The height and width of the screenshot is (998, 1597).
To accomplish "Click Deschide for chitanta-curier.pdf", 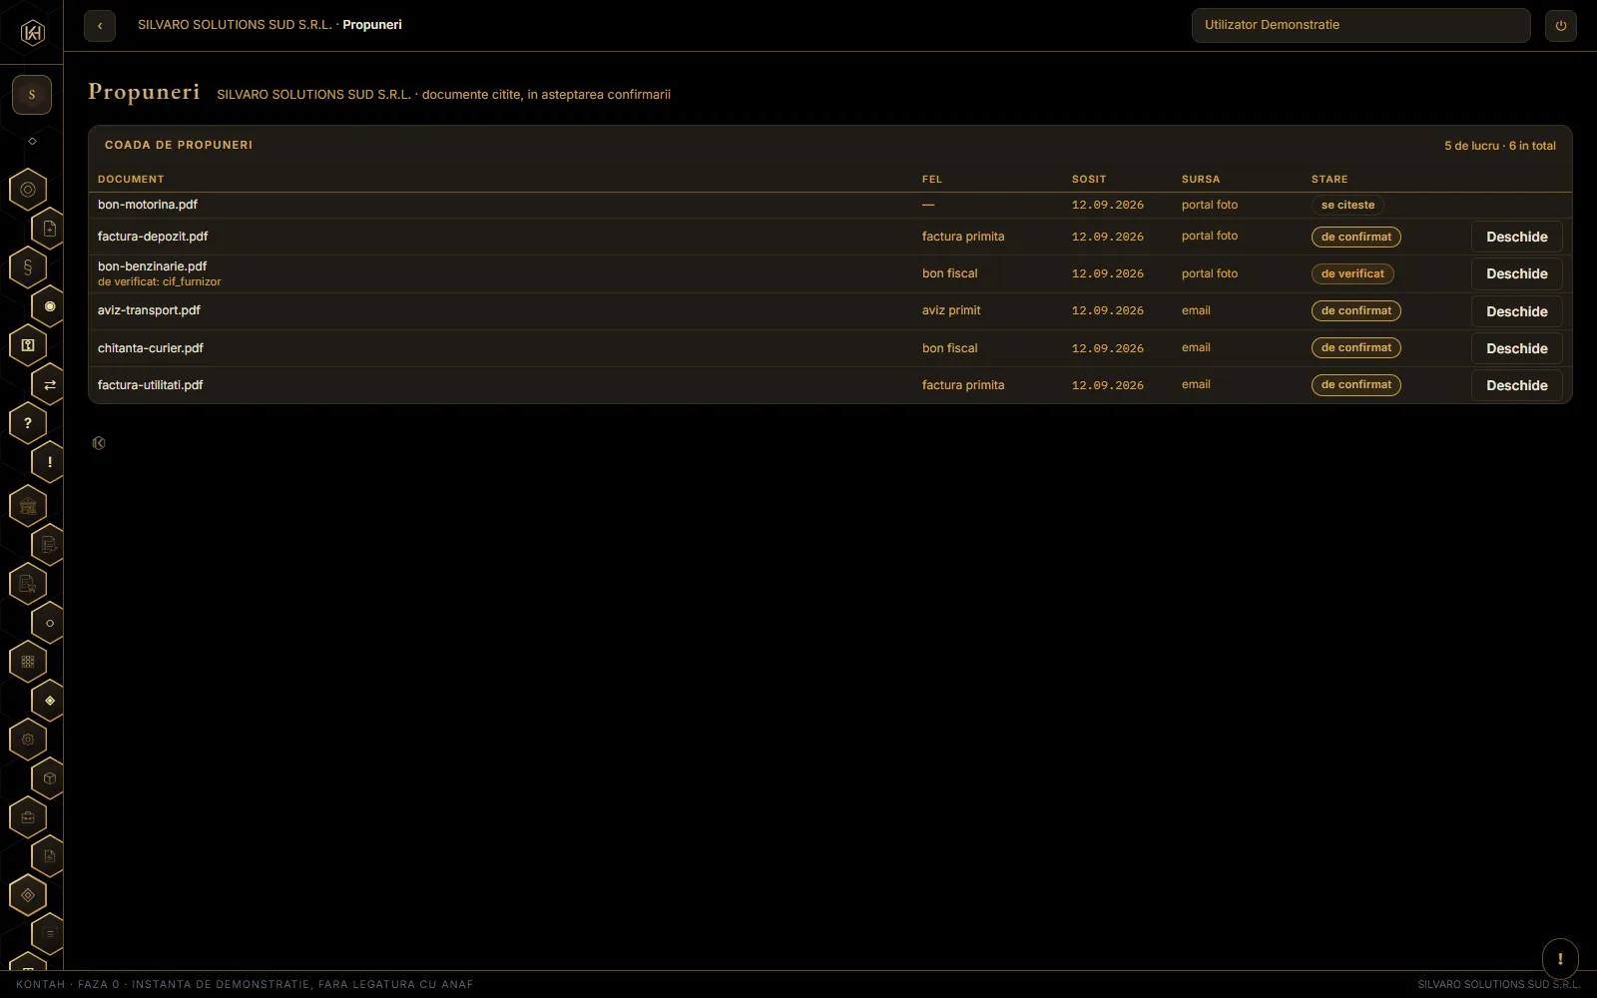I will click(x=1517, y=348).
